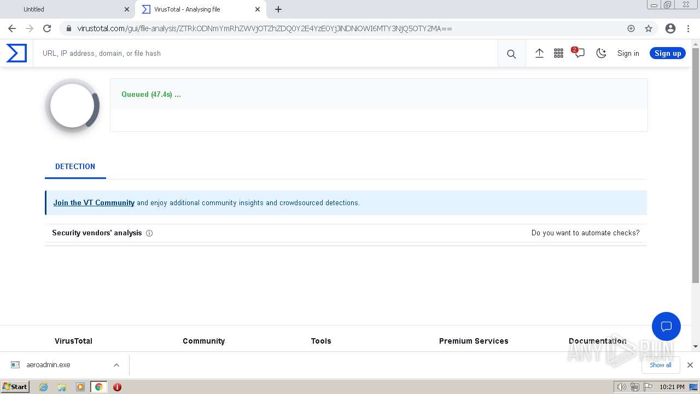Reload the page
The image size is (700, 394).
point(47,28)
